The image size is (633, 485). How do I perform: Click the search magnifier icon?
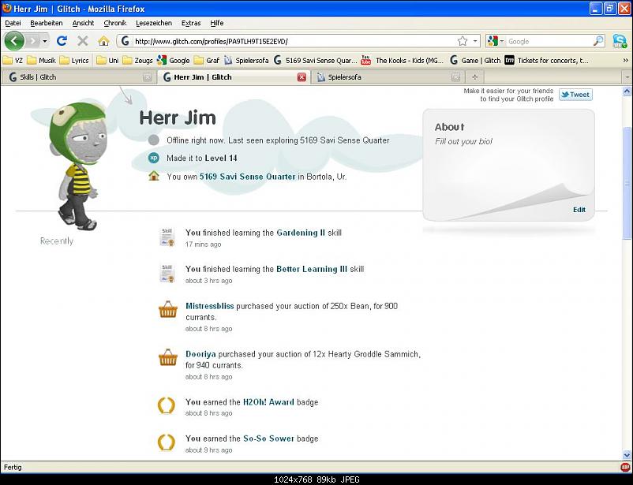pos(598,41)
